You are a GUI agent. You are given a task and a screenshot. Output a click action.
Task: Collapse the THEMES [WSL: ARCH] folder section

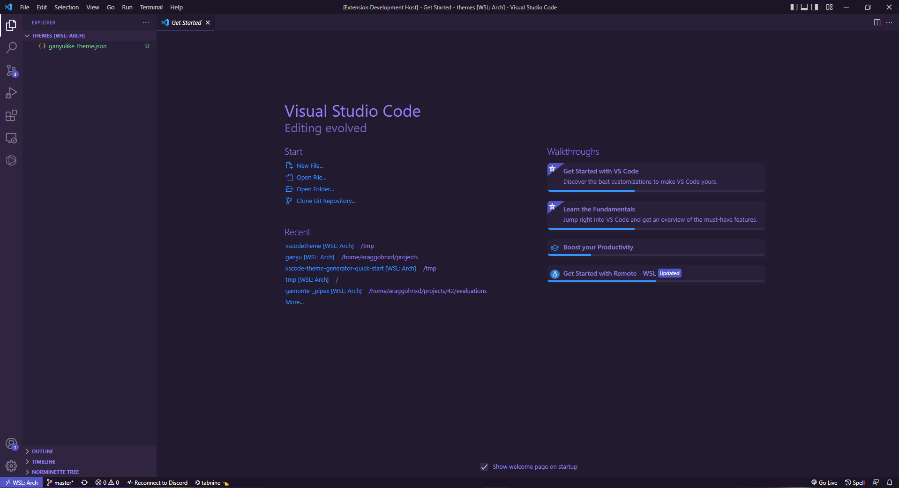90,36
